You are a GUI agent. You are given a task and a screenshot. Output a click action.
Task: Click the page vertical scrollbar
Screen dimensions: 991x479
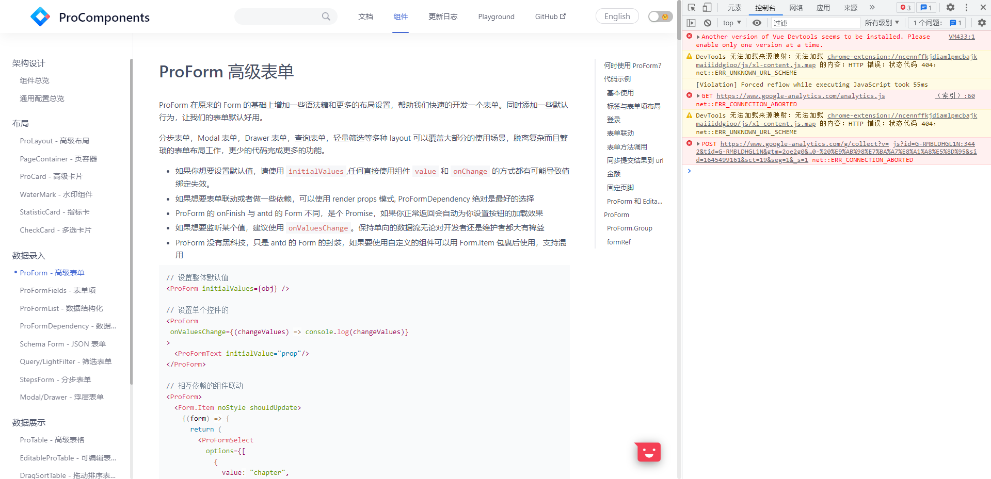point(679,21)
